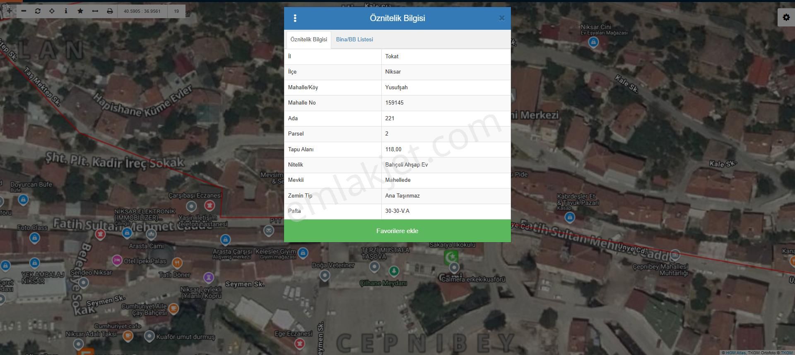The height and width of the screenshot is (355, 795).
Task: Click the Niksar Adalı Taksi marker
Action: (x=78, y=343)
